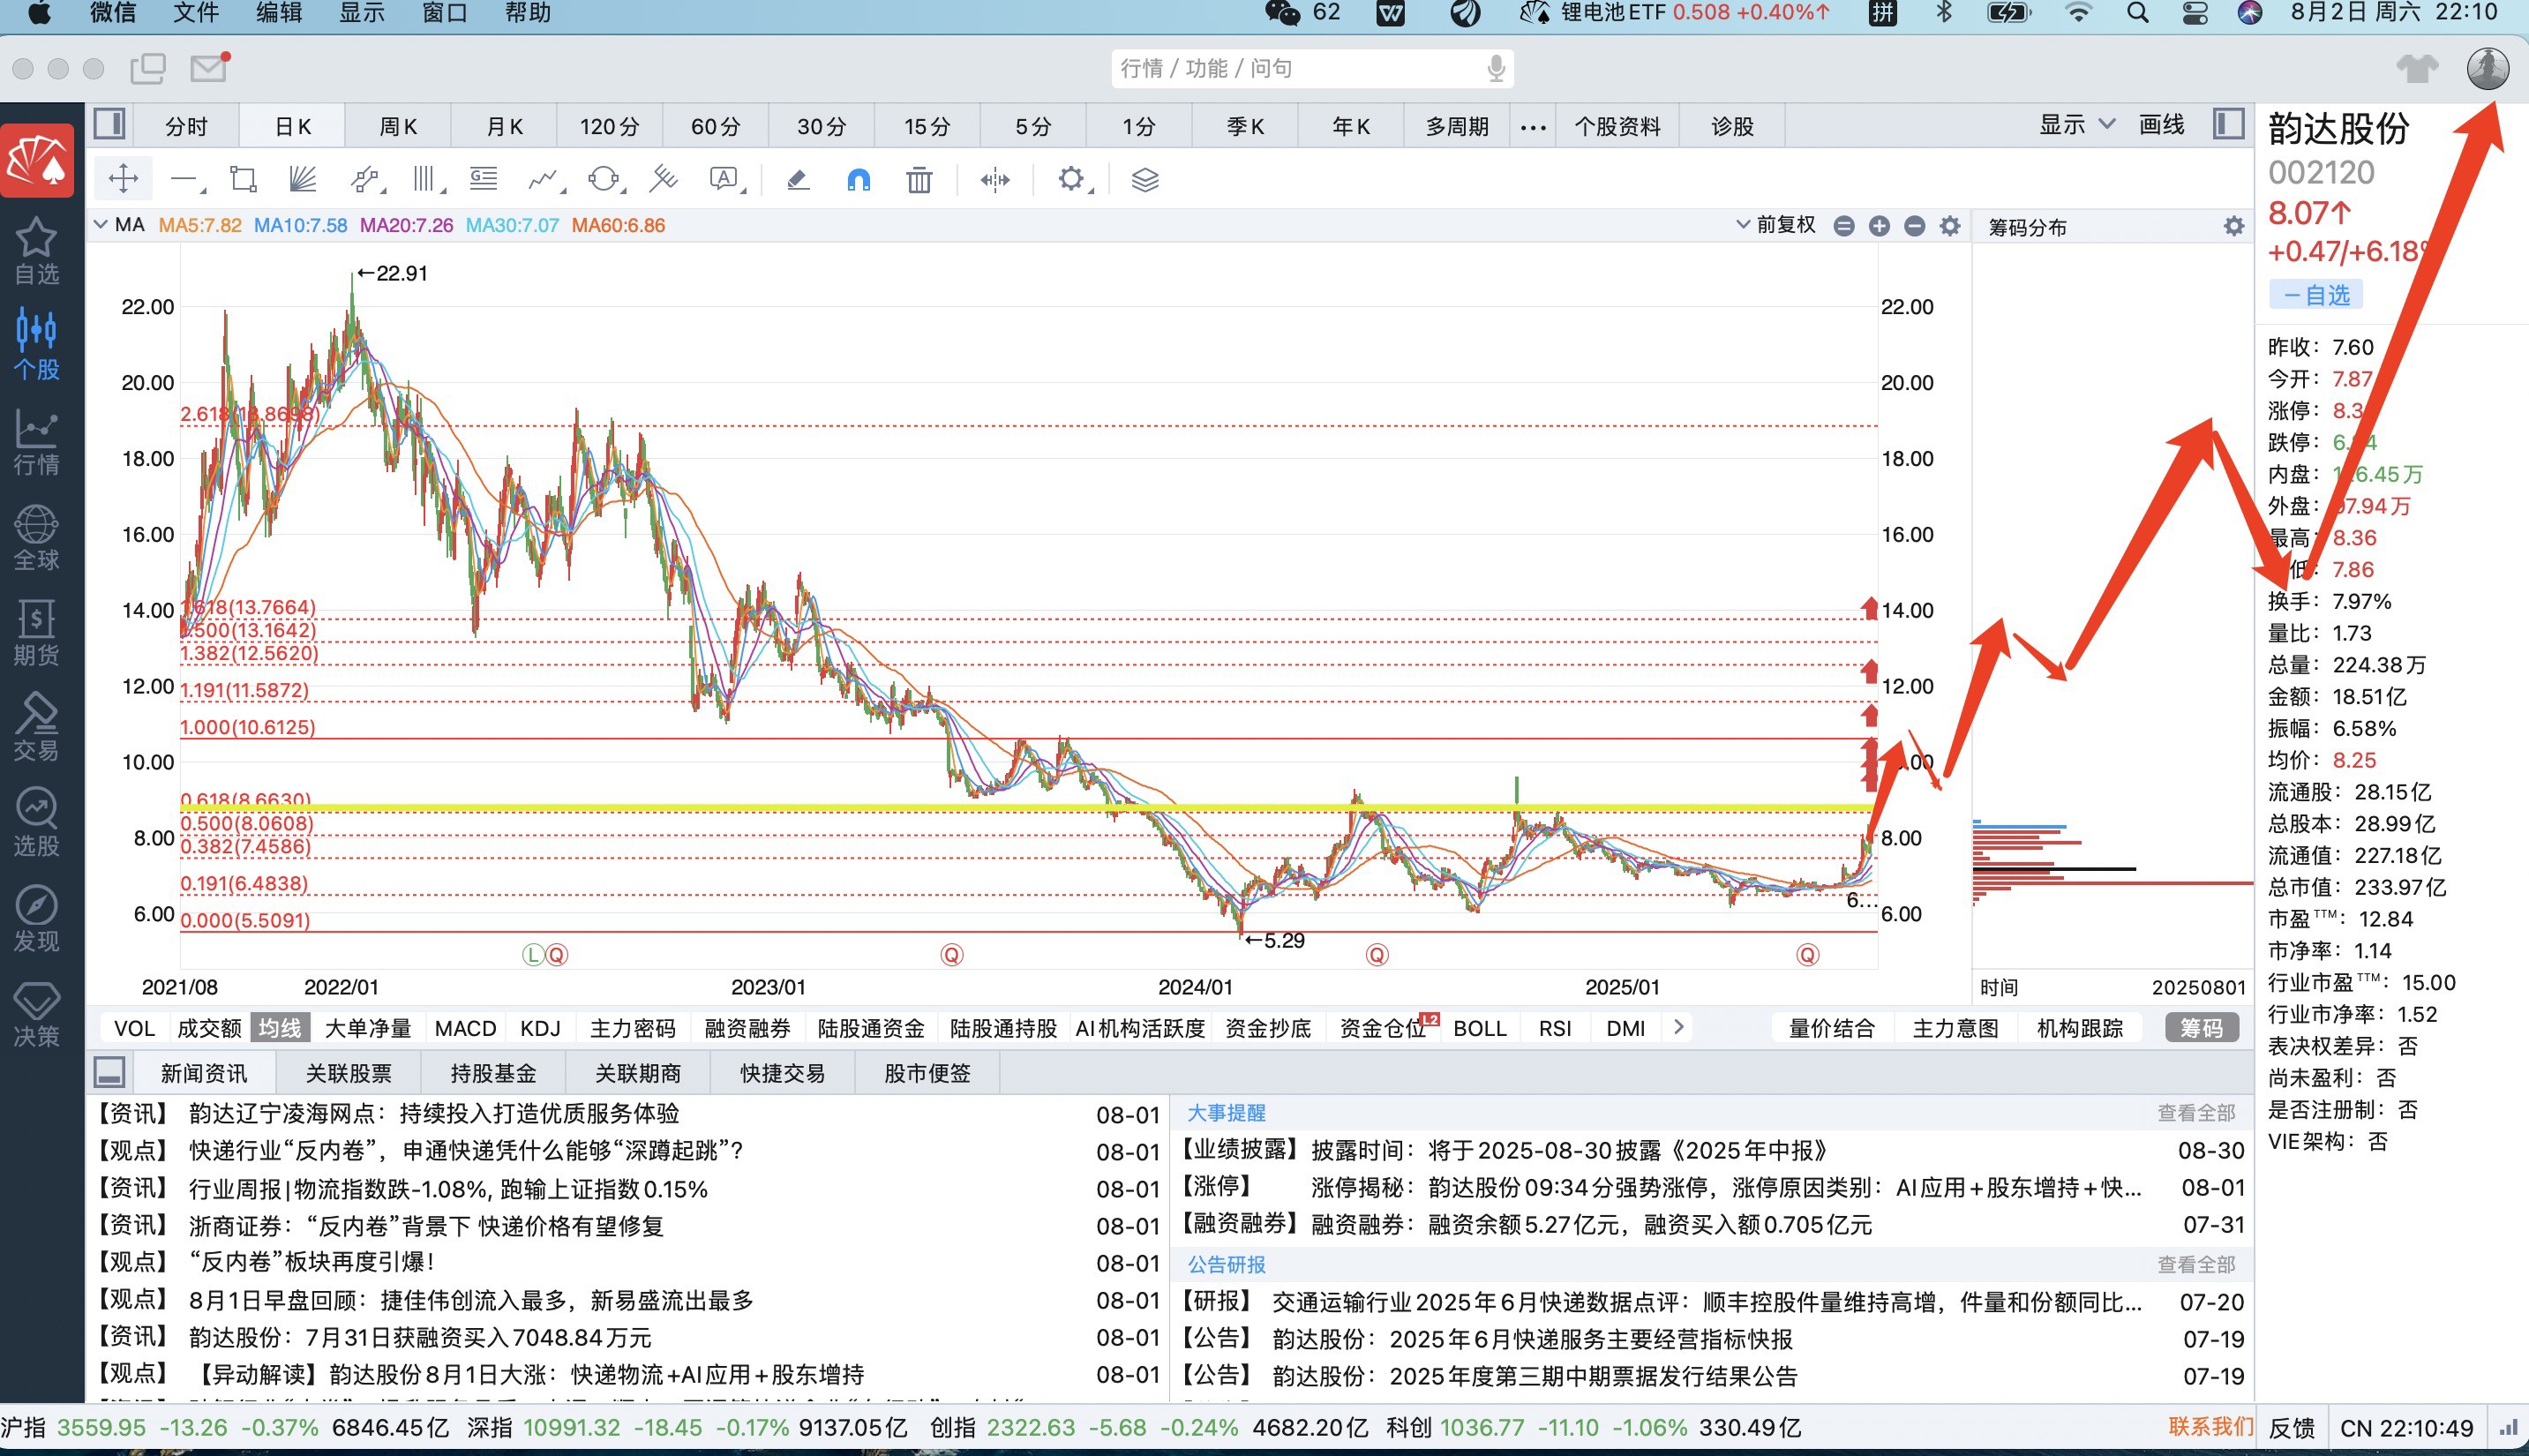This screenshot has width=2529, height=1456.
Task: Pick the fan lines drawing tool
Action: [302, 179]
